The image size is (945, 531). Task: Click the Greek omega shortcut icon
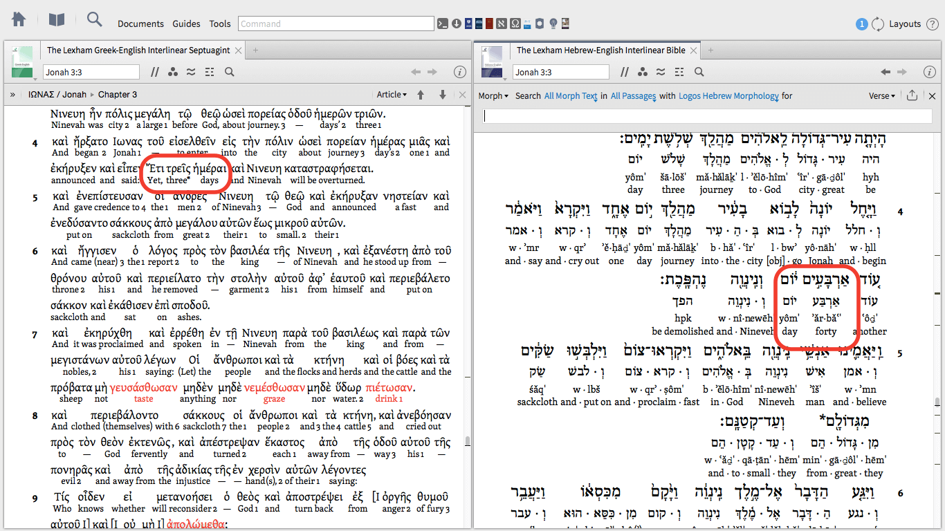515,24
